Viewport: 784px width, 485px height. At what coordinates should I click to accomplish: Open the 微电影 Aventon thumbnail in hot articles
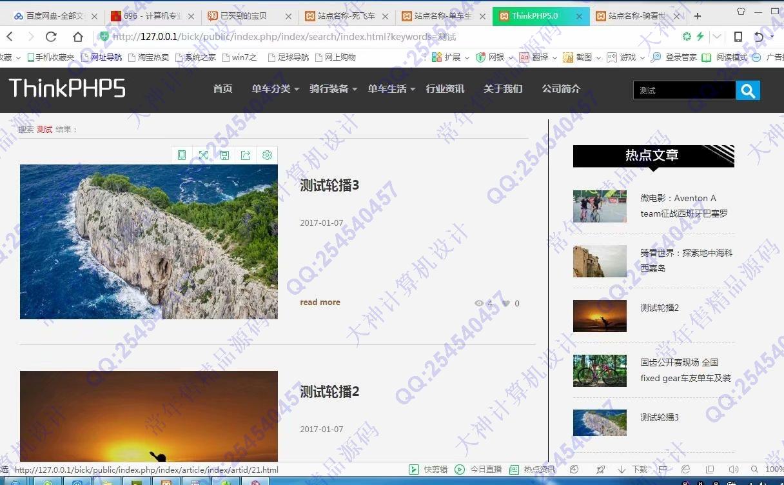600,206
